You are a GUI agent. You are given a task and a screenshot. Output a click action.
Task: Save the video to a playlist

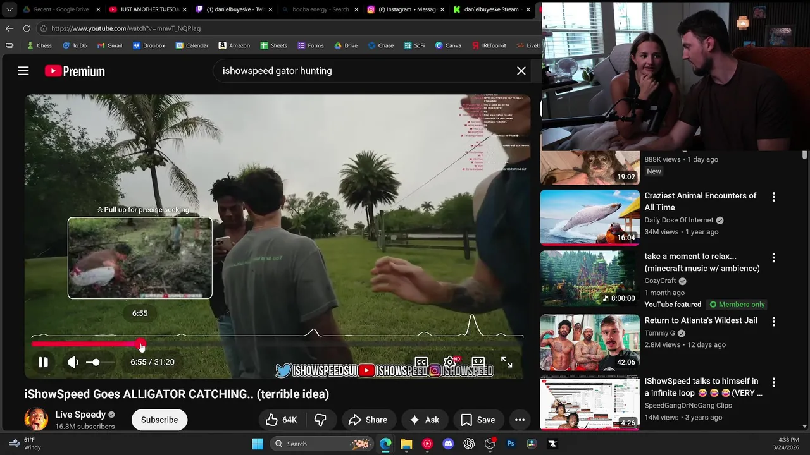point(478,420)
